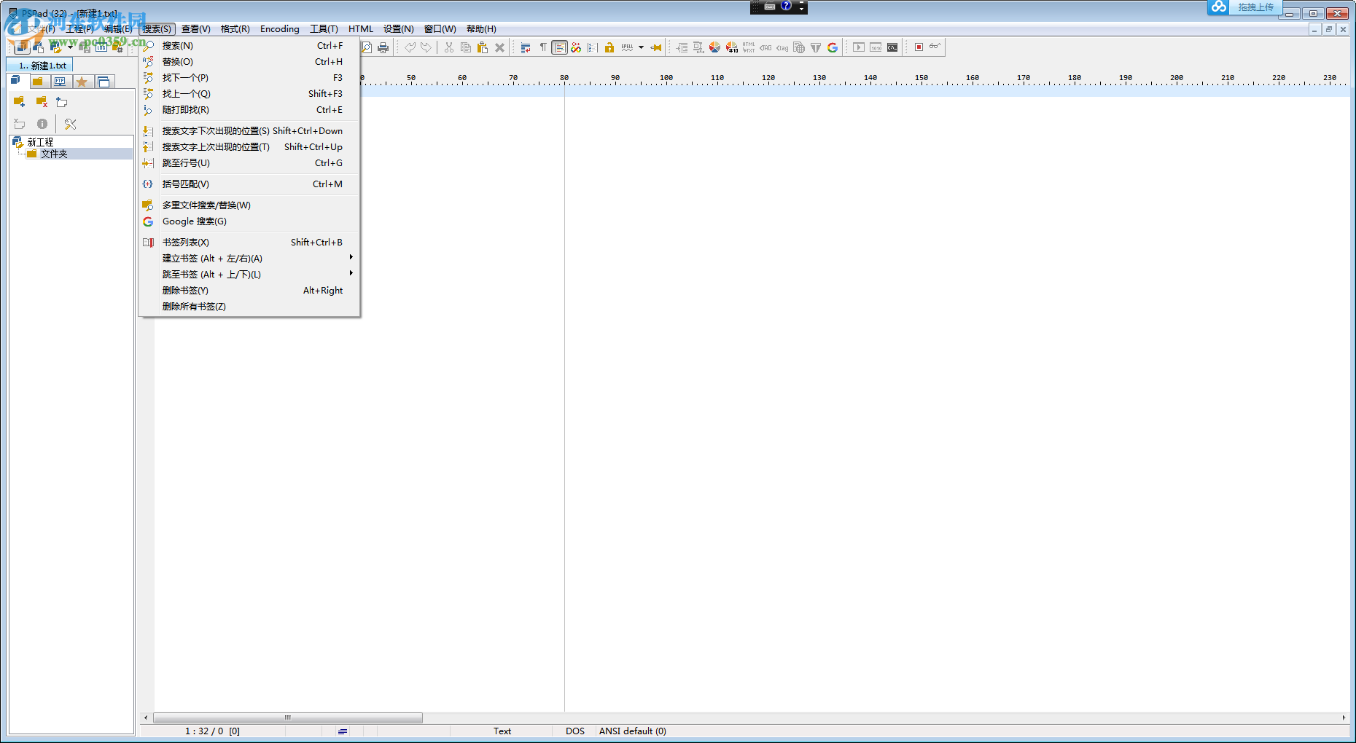Toggle the show special characters pilcrow button
Image resolution: width=1356 pixels, height=743 pixels.
click(543, 48)
